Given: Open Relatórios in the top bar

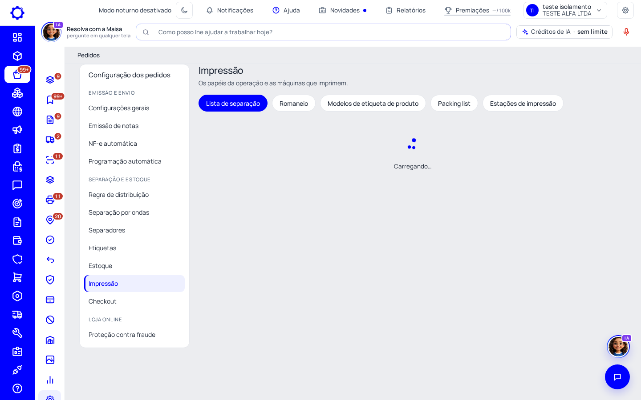Looking at the screenshot, I should coord(406,10).
